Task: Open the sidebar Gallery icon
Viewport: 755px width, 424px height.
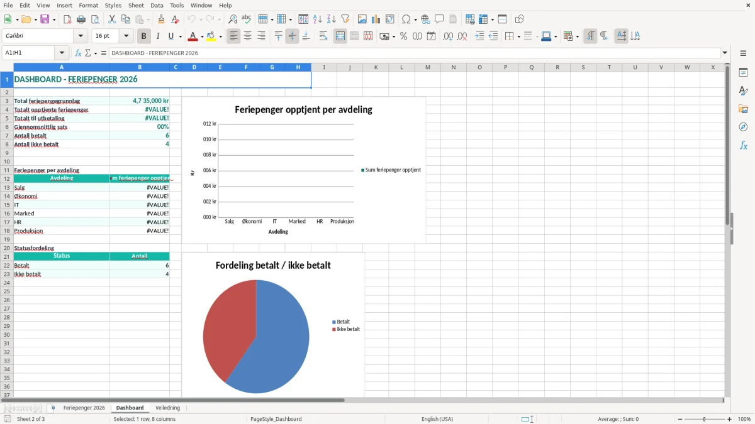Action: (x=743, y=109)
